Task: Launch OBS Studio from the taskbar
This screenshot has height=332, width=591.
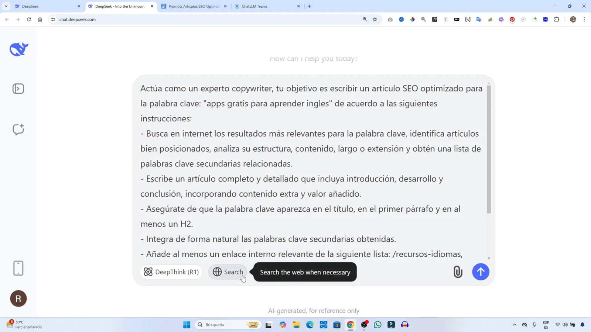Action: (364, 325)
